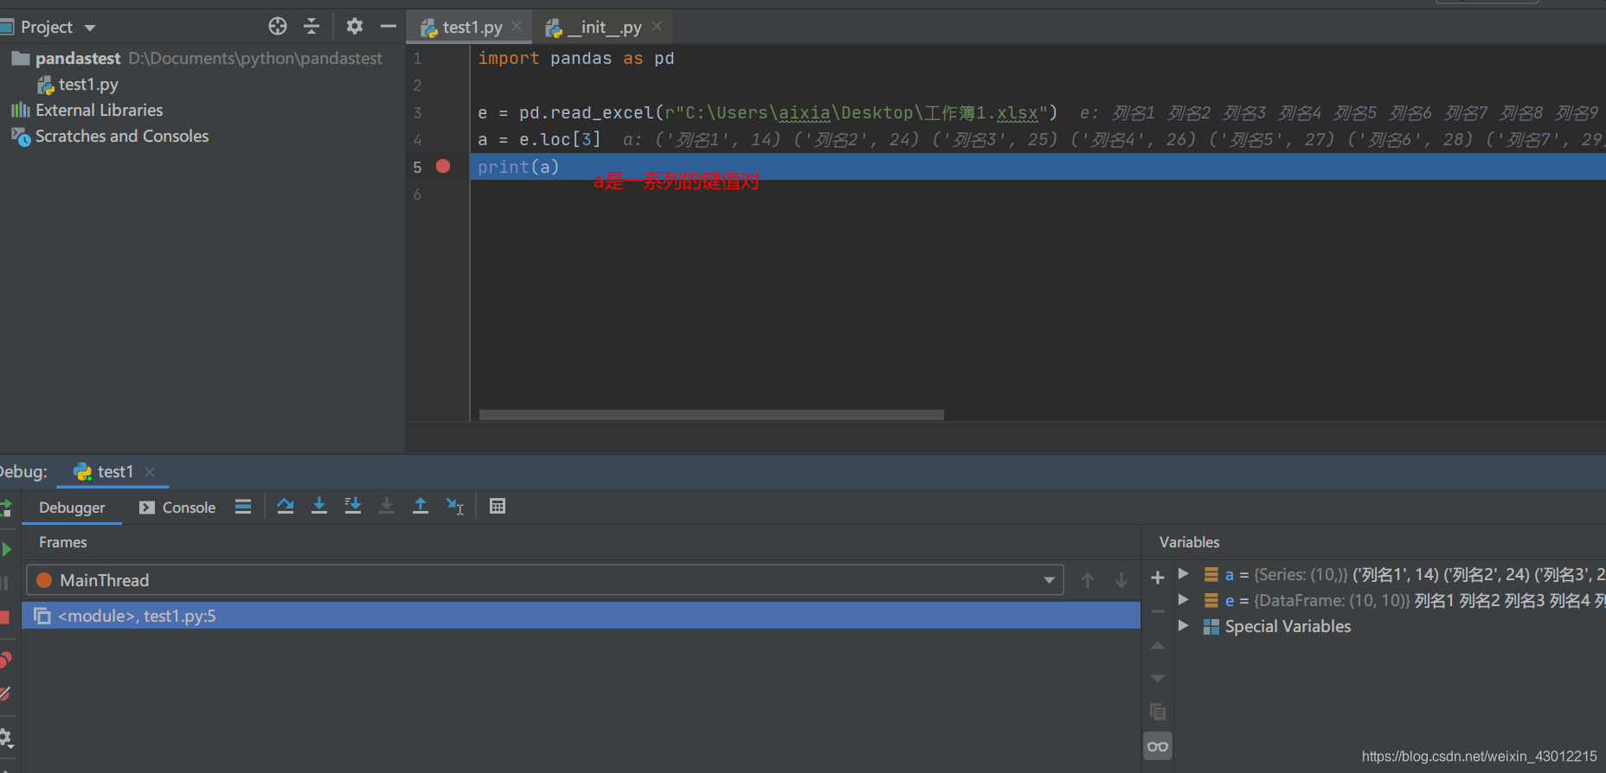
Task: Click Step Into My Code icon
Action: coord(353,506)
